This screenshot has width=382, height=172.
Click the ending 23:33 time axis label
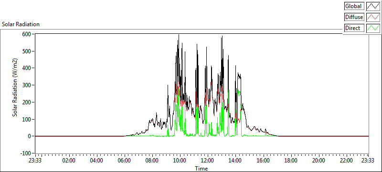tap(368, 161)
